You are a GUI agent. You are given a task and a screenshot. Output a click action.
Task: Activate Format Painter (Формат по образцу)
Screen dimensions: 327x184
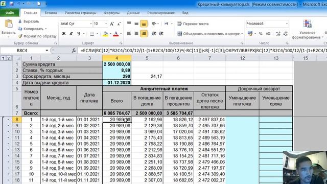tap(37, 36)
